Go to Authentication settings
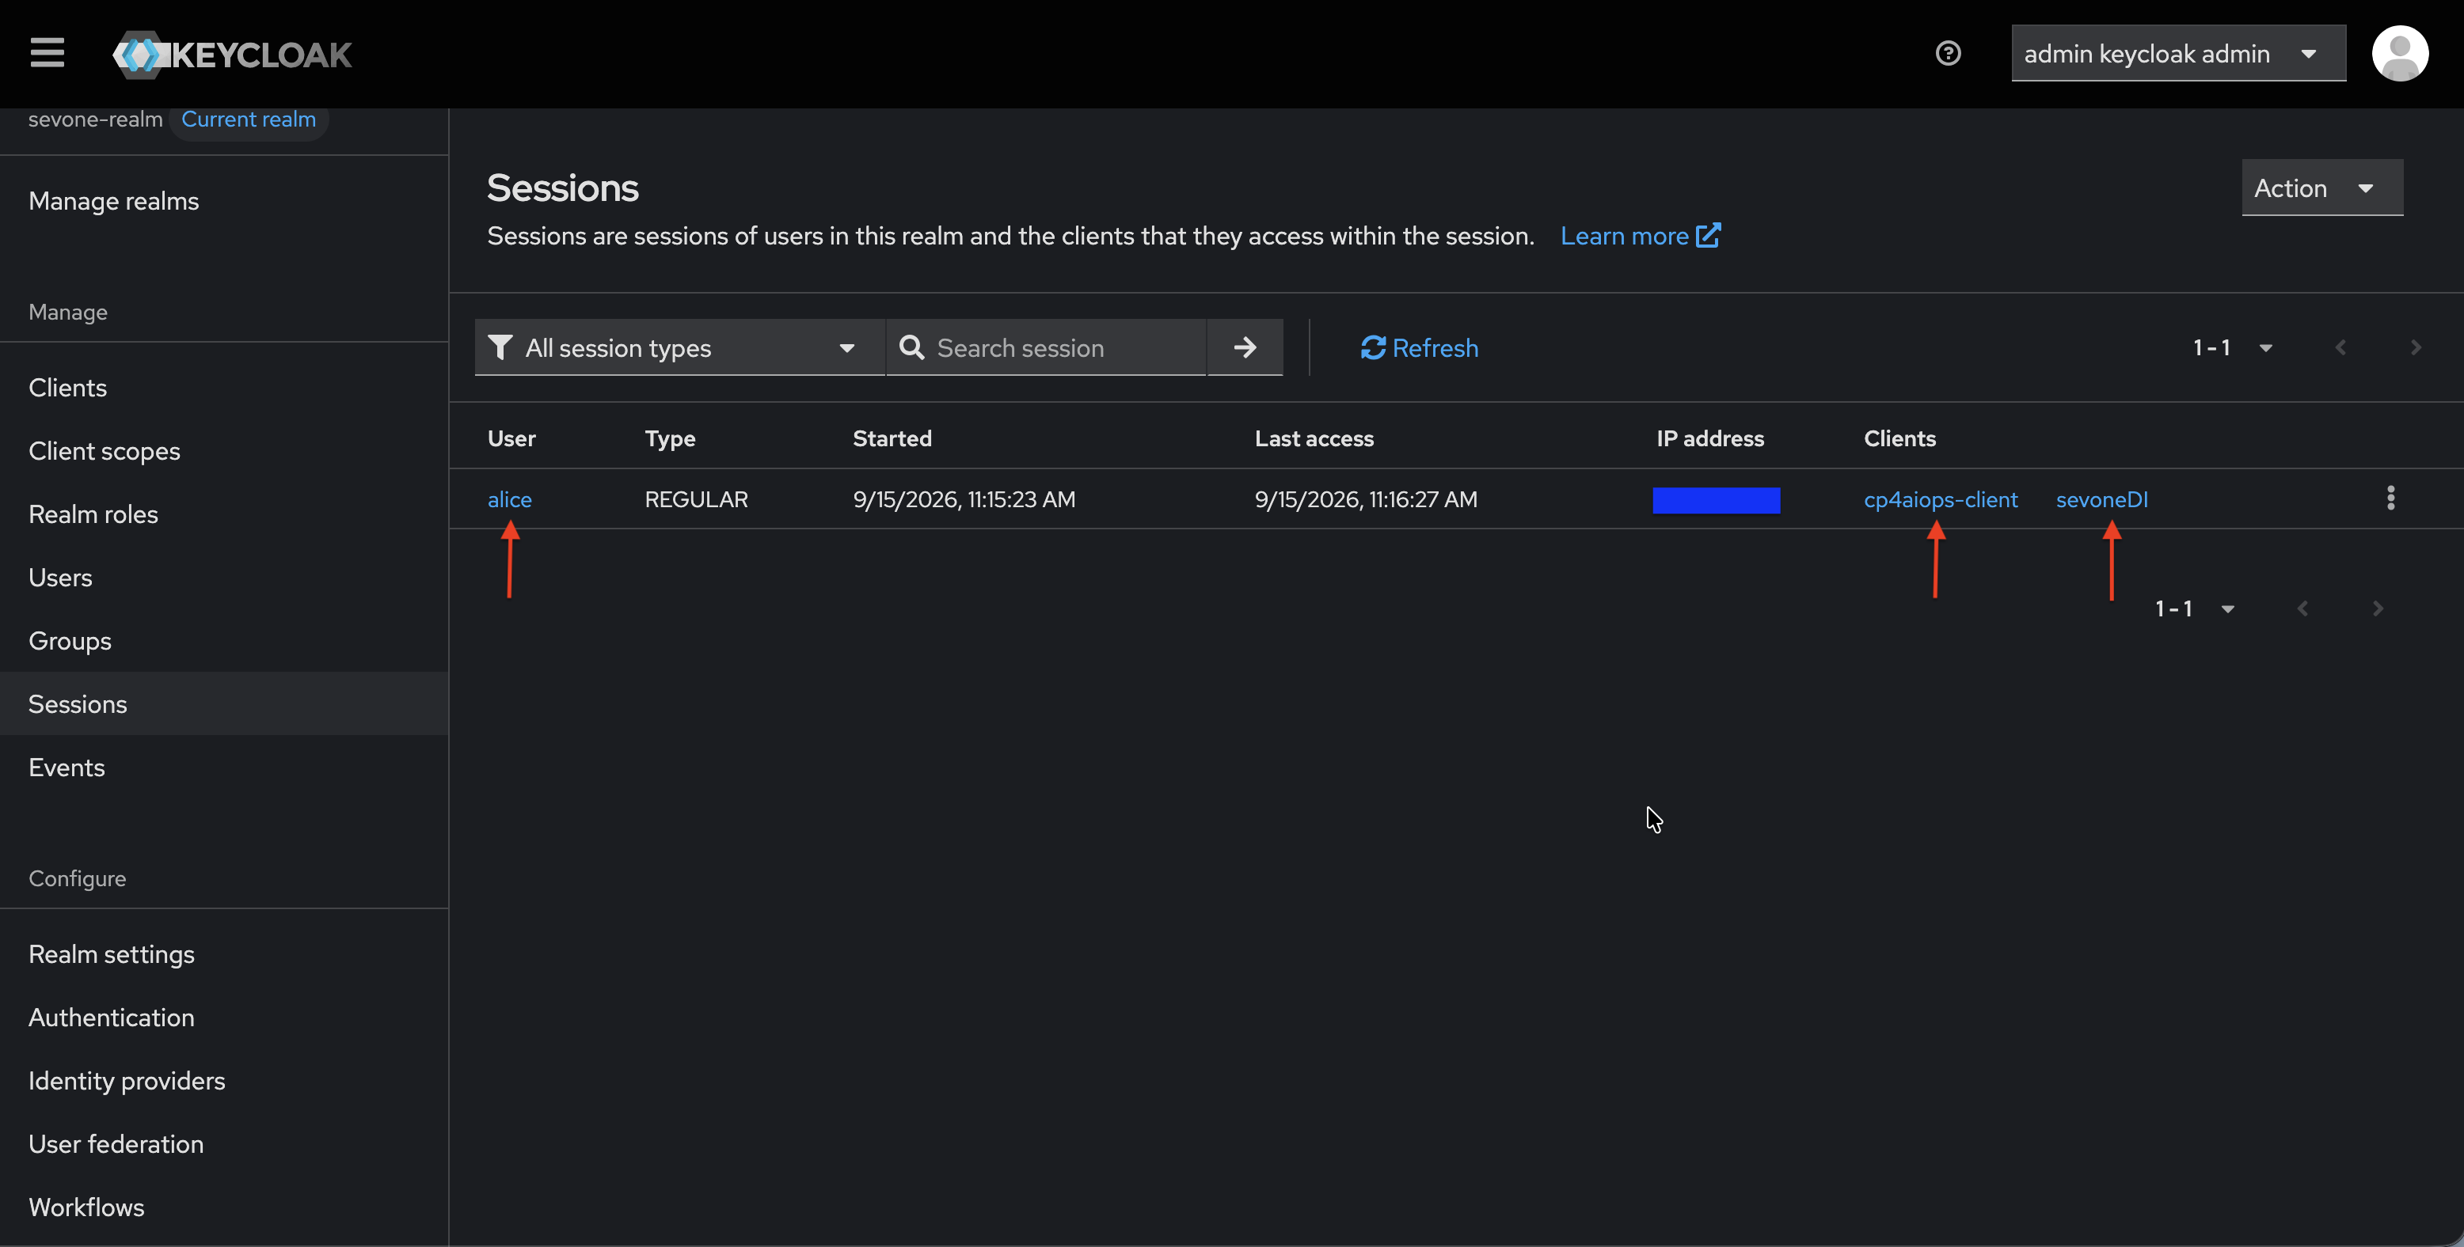The width and height of the screenshot is (2464, 1247). (112, 1018)
